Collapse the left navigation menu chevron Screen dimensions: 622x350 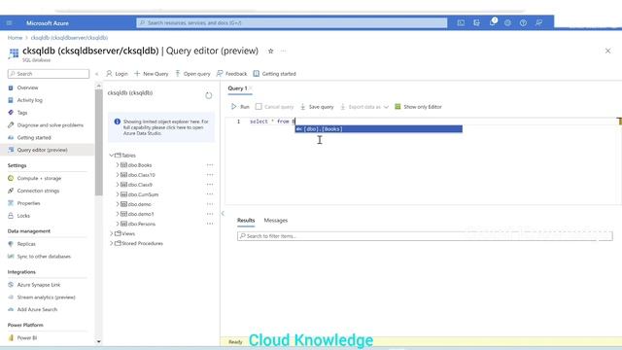[x=97, y=74]
